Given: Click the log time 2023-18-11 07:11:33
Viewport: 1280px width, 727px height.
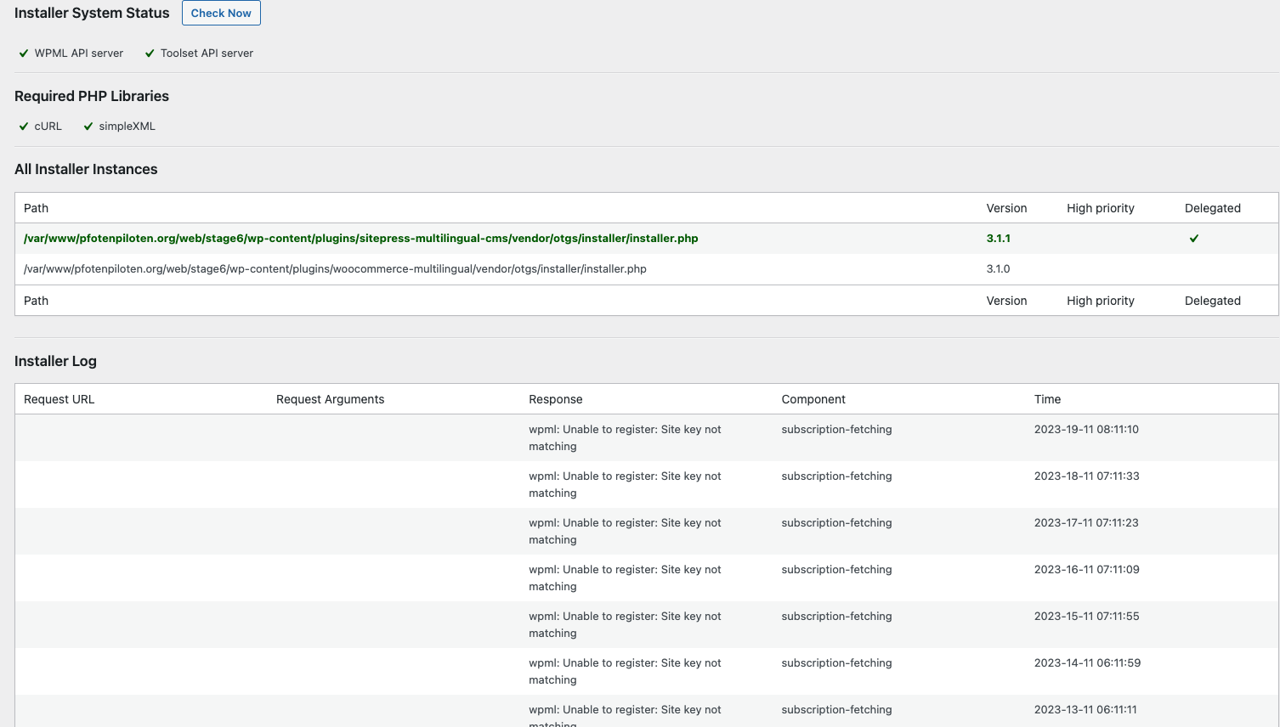Looking at the screenshot, I should click(1087, 476).
